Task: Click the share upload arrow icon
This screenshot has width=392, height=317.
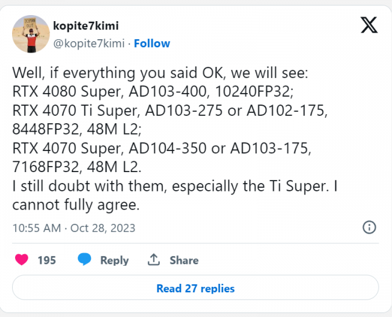Action: pos(154,260)
